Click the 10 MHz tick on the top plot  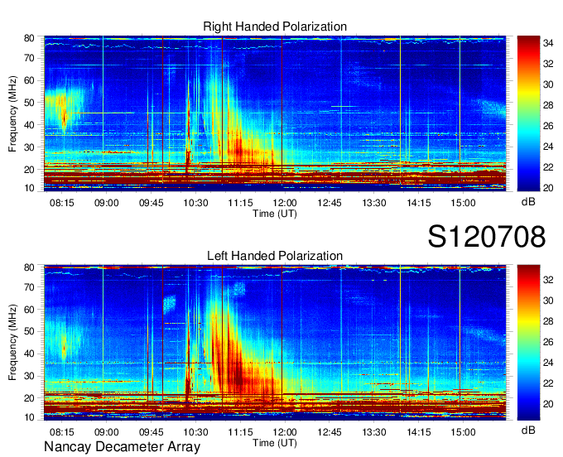[29, 188]
